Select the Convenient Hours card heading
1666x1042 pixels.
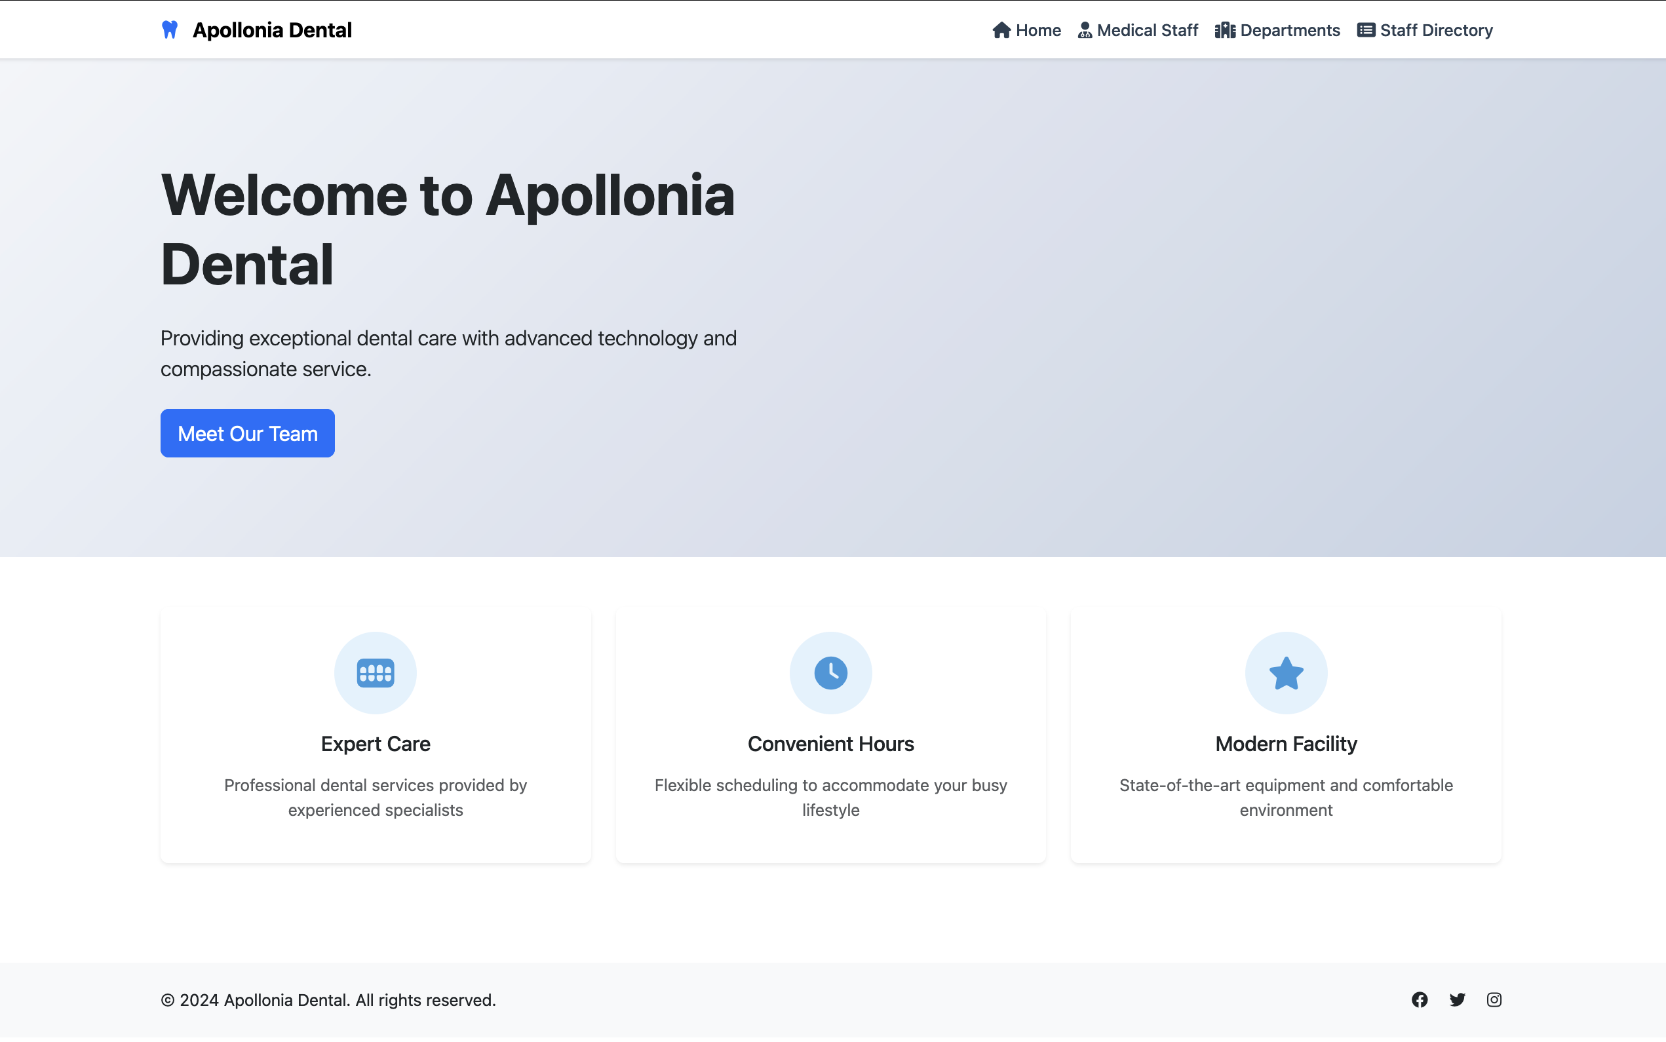[830, 744]
